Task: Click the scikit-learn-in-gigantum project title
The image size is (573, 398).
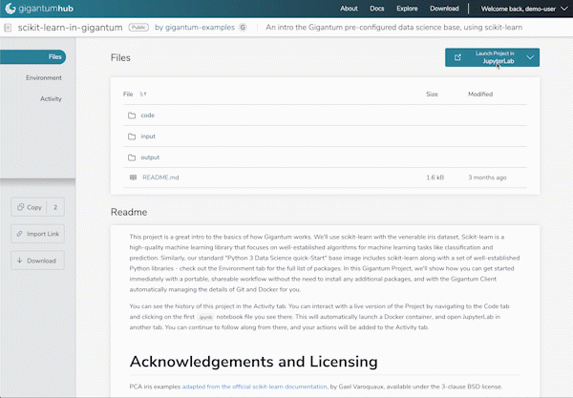Action: pos(70,28)
